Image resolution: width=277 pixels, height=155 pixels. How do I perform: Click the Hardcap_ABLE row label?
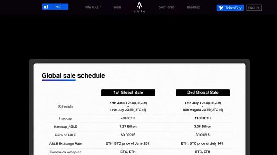coord(65,127)
